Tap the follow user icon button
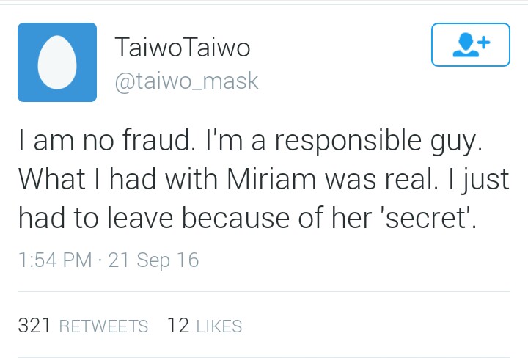This screenshot has width=528, height=358. [470, 45]
